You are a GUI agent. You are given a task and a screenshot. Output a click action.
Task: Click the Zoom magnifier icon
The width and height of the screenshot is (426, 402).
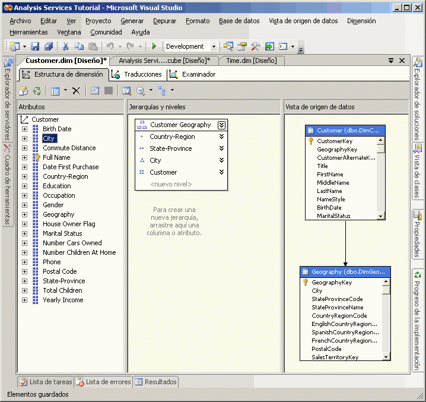tap(141, 91)
